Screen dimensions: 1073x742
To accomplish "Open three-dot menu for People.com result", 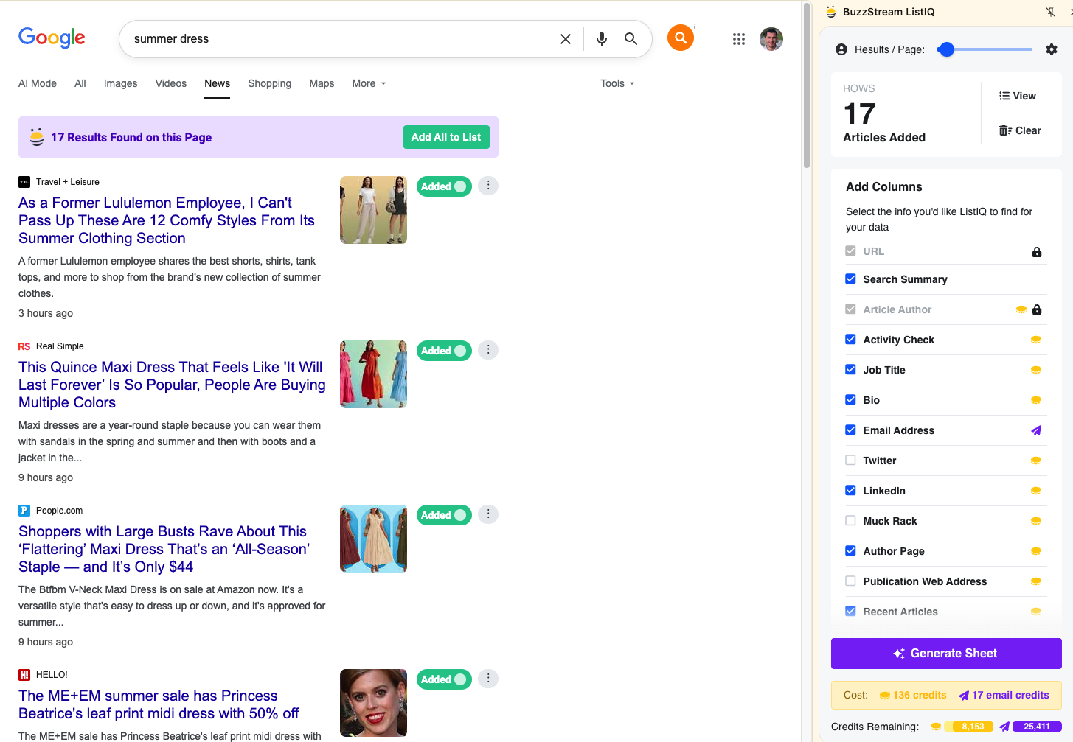I will pos(487,514).
